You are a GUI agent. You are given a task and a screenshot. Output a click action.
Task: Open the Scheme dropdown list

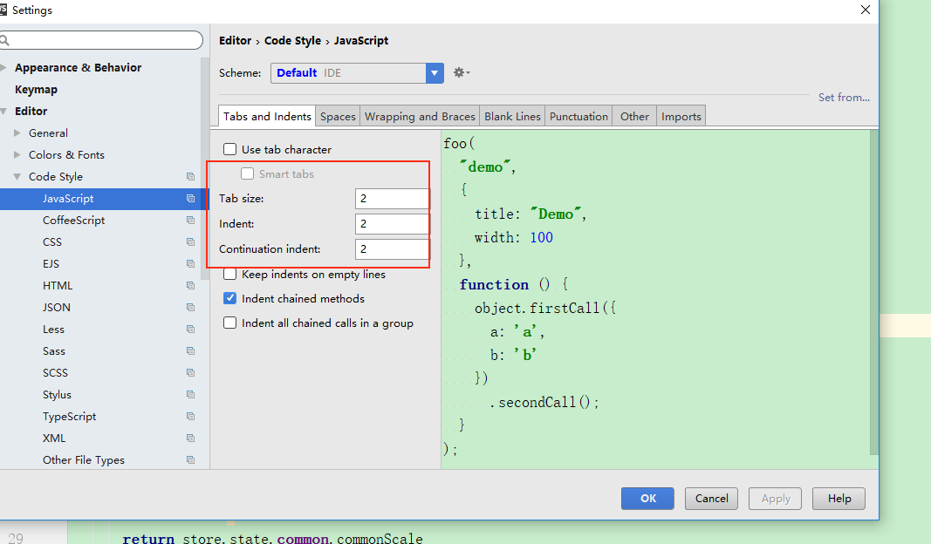435,73
